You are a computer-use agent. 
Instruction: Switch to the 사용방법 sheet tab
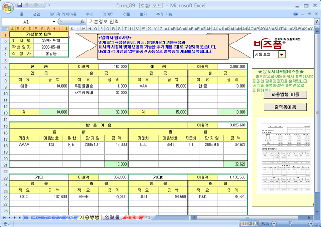[x=89, y=218]
